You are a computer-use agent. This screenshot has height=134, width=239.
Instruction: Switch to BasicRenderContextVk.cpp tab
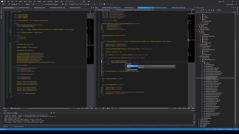tap(178, 7)
